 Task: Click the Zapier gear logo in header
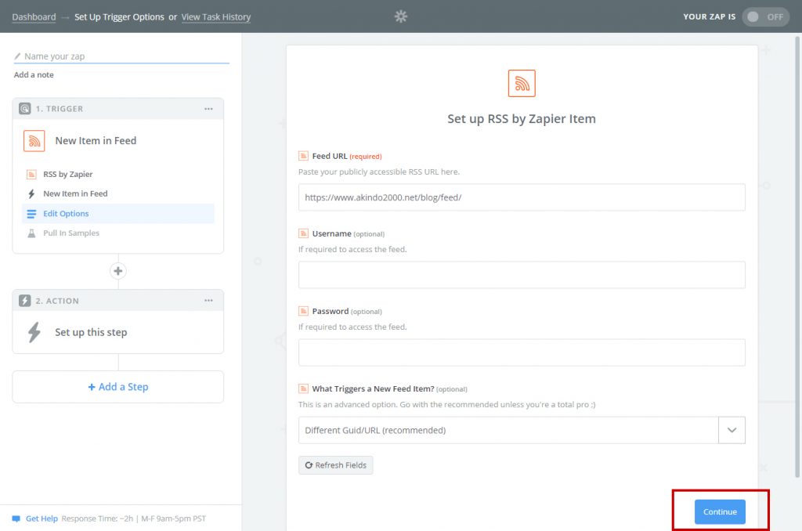coord(401,16)
